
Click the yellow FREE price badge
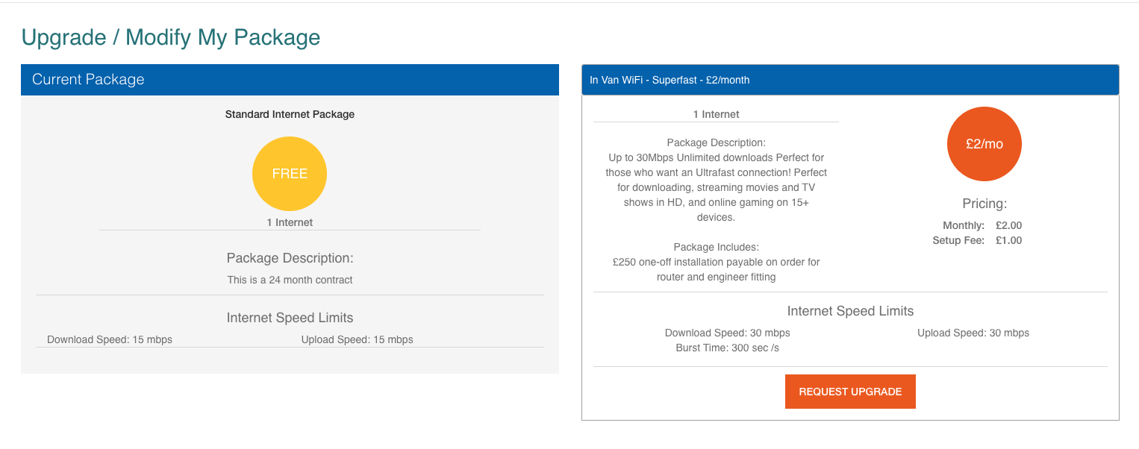(289, 173)
